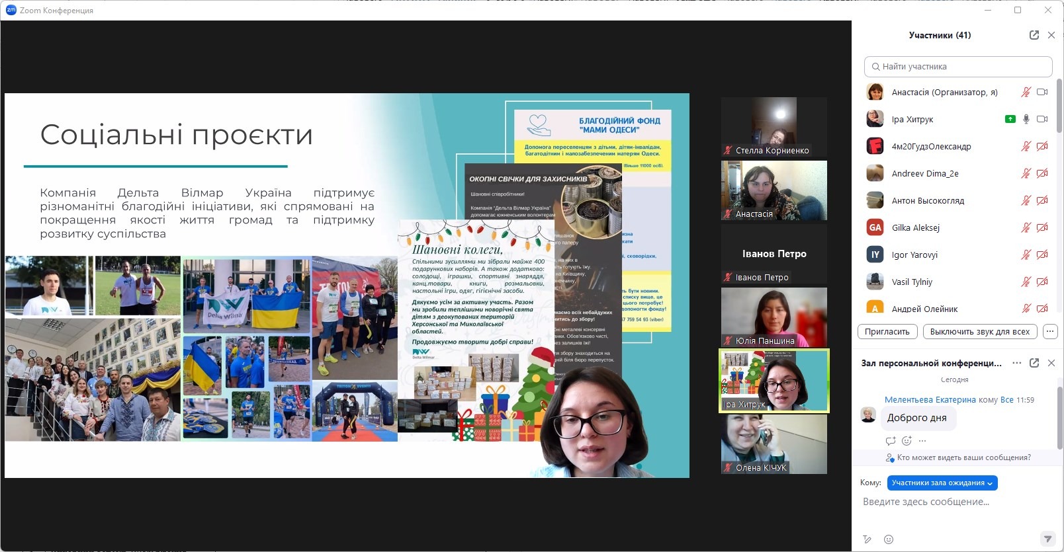Image resolution: width=1064 pixels, height=552 pixels.
Task: Open chat panel more options ellipsis
Action: (x=1017, y=363)
